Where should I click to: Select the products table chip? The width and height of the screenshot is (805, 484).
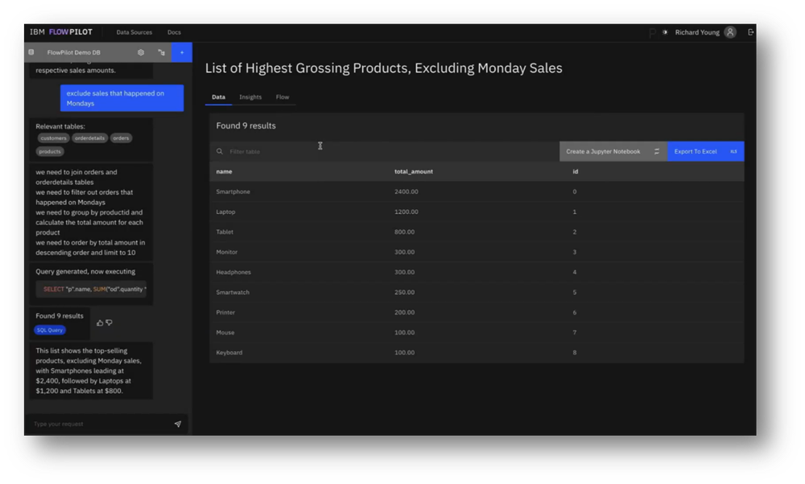[50, 151]
